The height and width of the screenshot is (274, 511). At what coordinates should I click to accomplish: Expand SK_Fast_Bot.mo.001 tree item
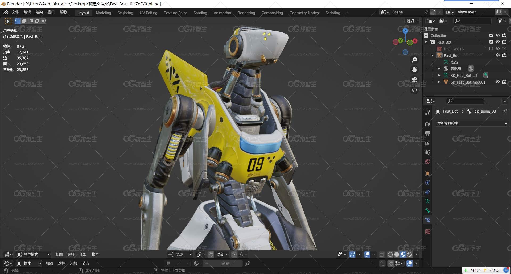coord(439,82)
